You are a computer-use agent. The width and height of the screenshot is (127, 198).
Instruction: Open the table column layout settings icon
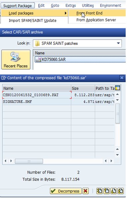pyautogui.click(x=117, y=88)
